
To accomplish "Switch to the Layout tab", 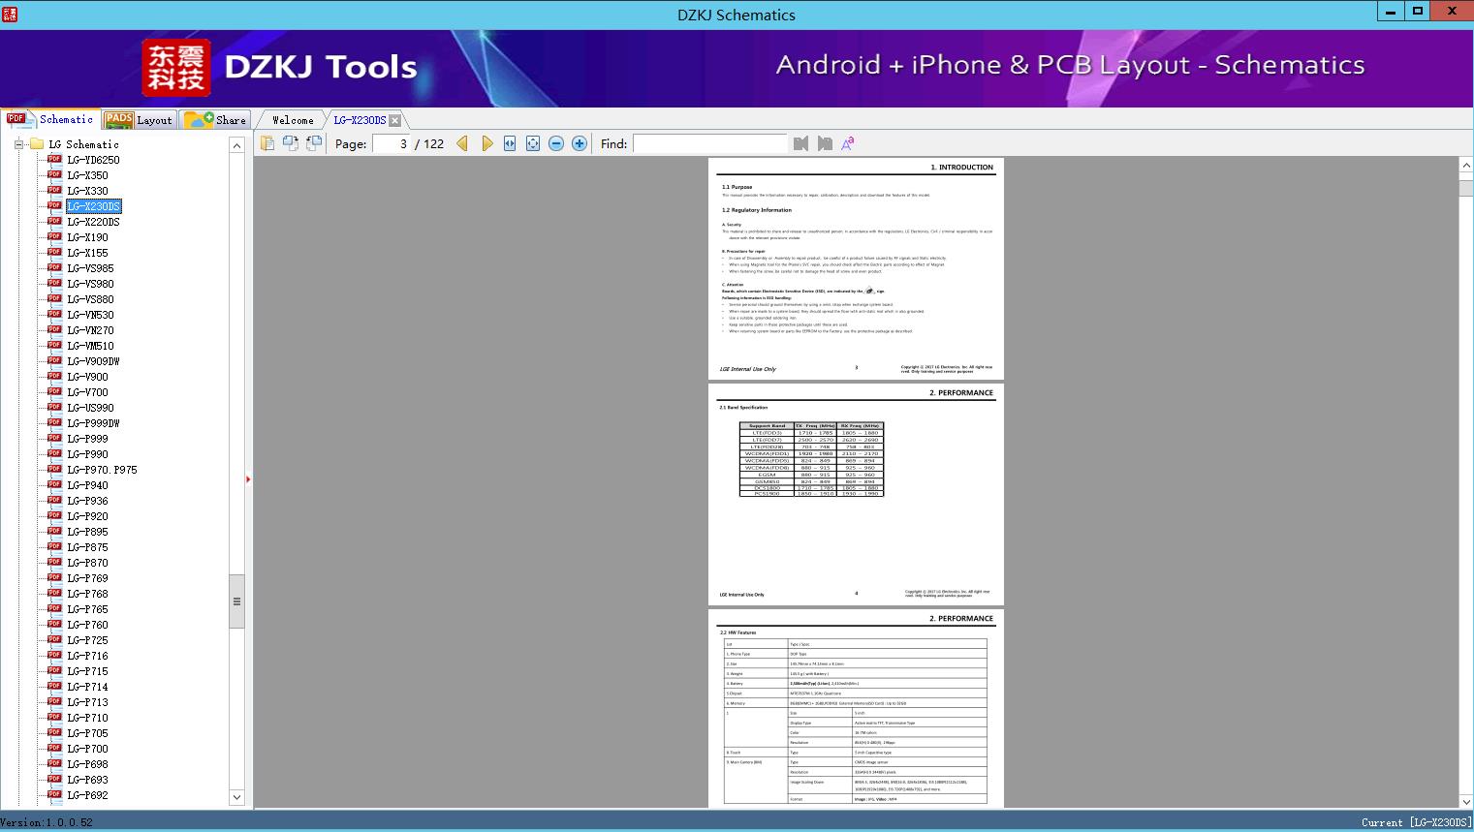I will point(139,120).
